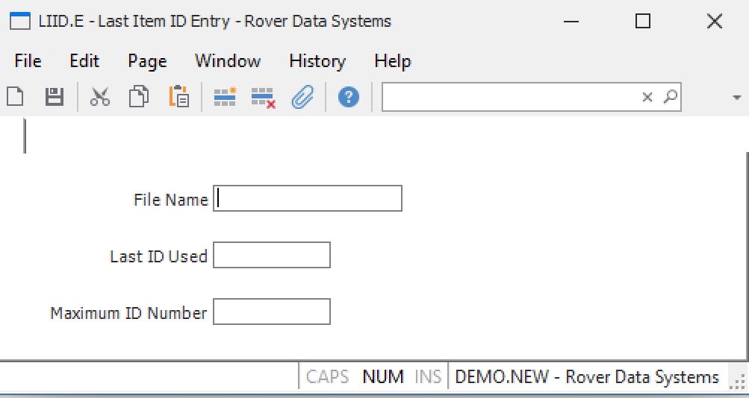
Task: Expand the toolbar overflow dropdown arrow
Action: [737, 98]
